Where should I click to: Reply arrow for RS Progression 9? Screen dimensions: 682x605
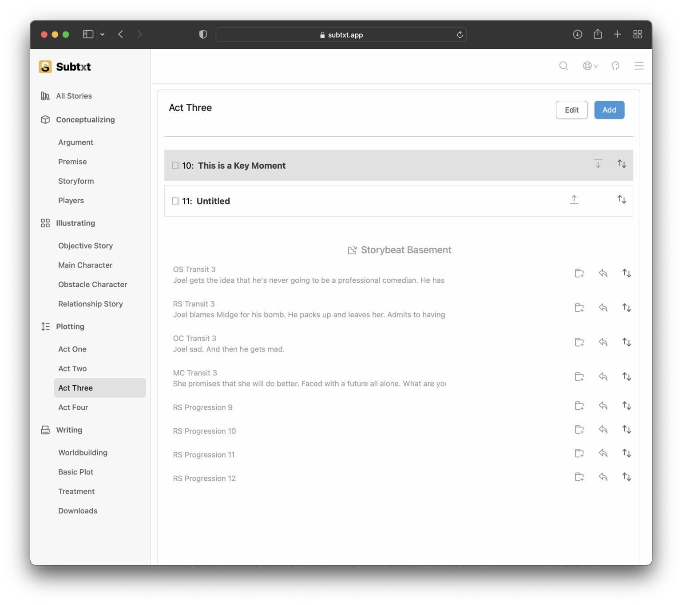(603, 406)
